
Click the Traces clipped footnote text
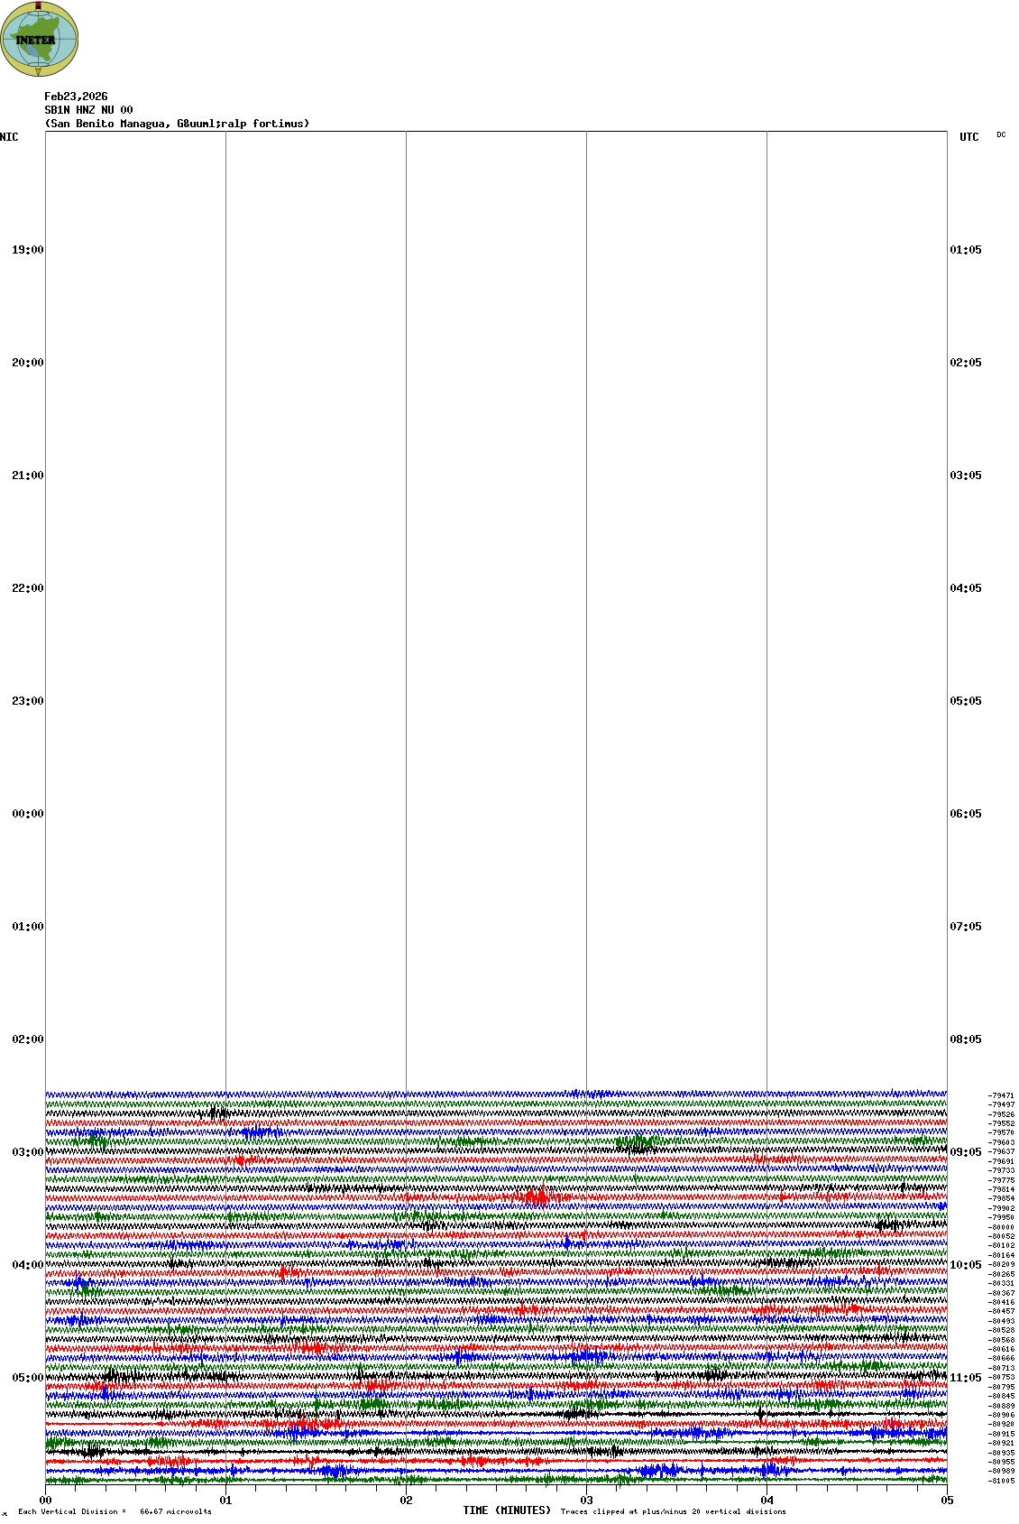tap(673, 1511)
